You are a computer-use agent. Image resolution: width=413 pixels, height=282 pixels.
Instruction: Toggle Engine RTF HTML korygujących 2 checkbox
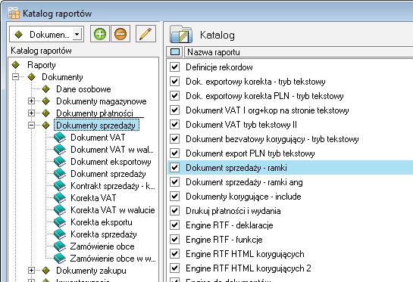[174, 268]
